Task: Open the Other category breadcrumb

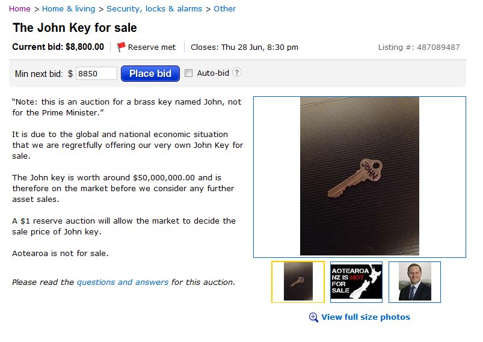Action: pyautogui.click(x=225, y=9)
